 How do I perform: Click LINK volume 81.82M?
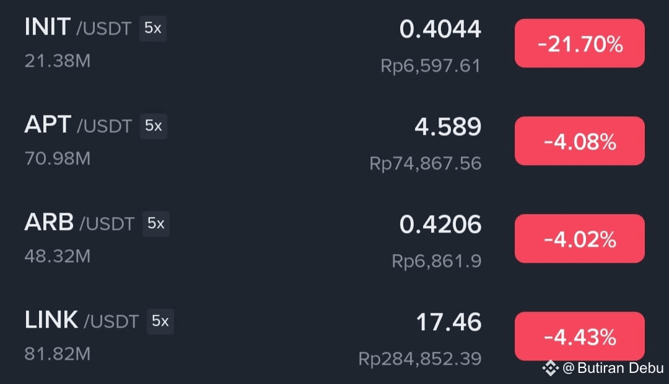click(58, 354)
